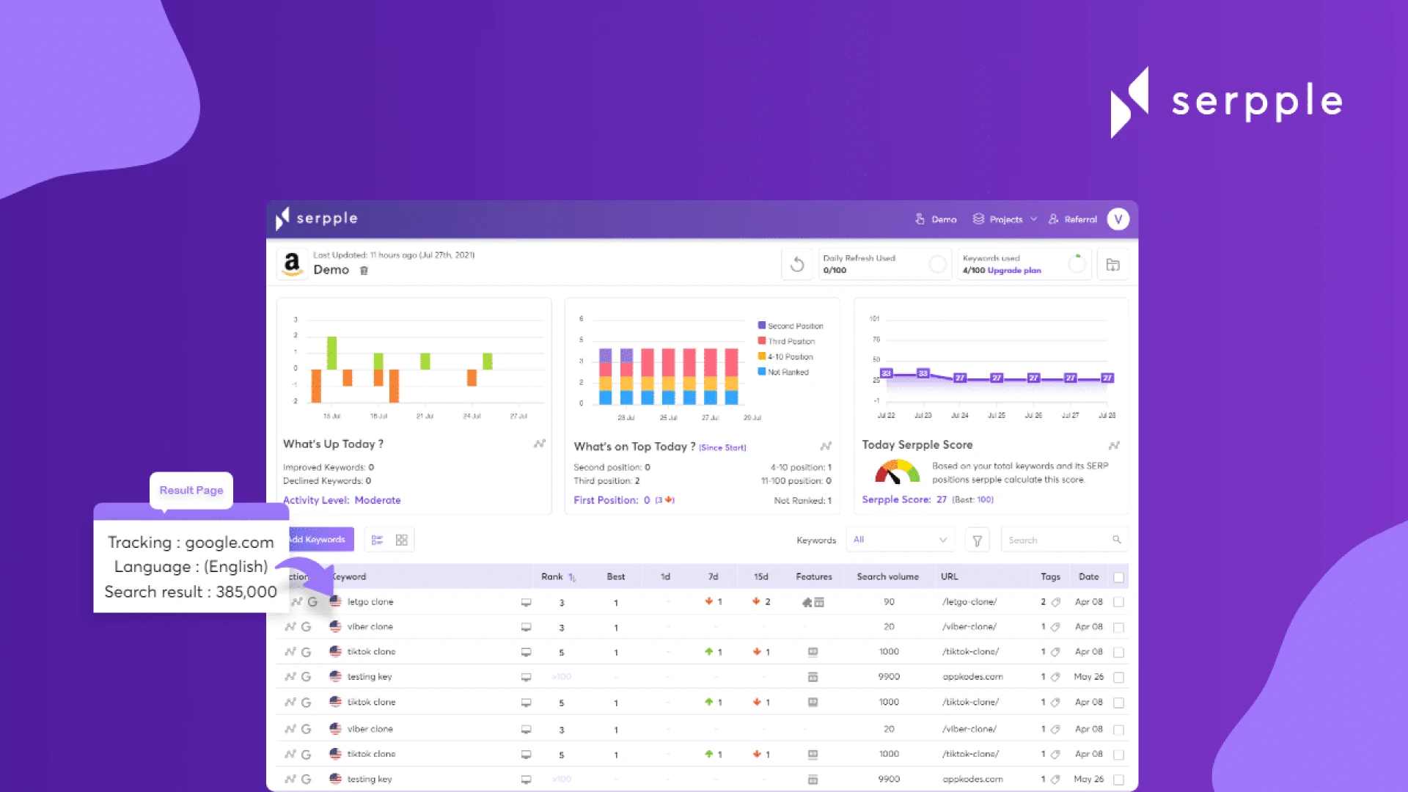The height and width of the screenshot is (792, 1408).
Task: Check the tiktok clone row checkbox
Action: 1118,651
